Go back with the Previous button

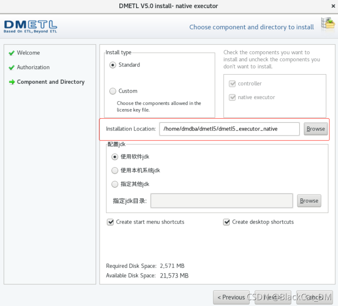pos(231,297)
